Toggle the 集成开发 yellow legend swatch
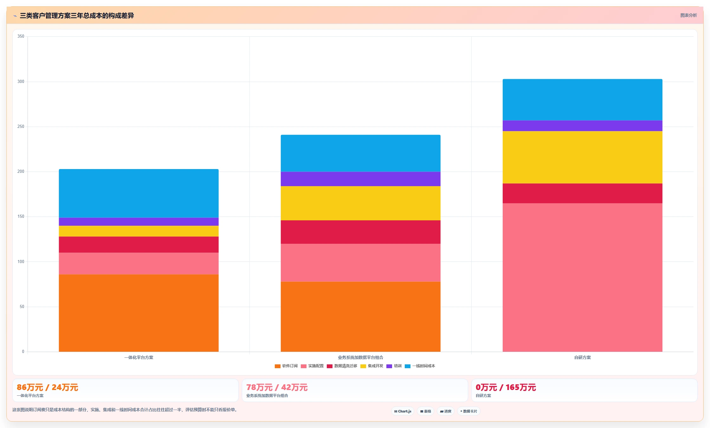The image size is (710, 428). 363,366
